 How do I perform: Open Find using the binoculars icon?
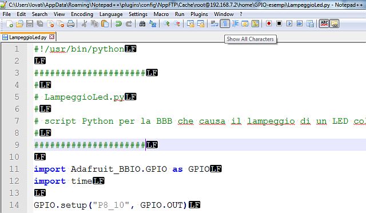(142, 23)
